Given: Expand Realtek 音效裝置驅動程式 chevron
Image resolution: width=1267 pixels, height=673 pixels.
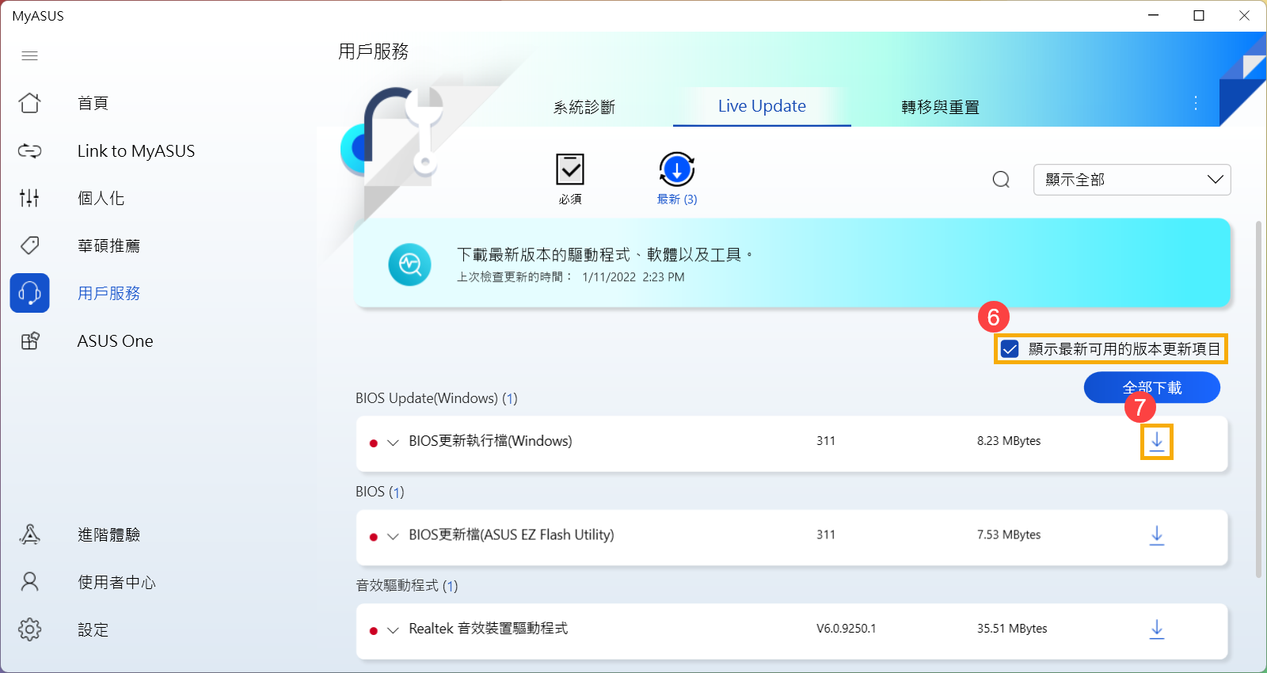Looking at the screenshot, I should pyautogui.click(x=393, y=630).
